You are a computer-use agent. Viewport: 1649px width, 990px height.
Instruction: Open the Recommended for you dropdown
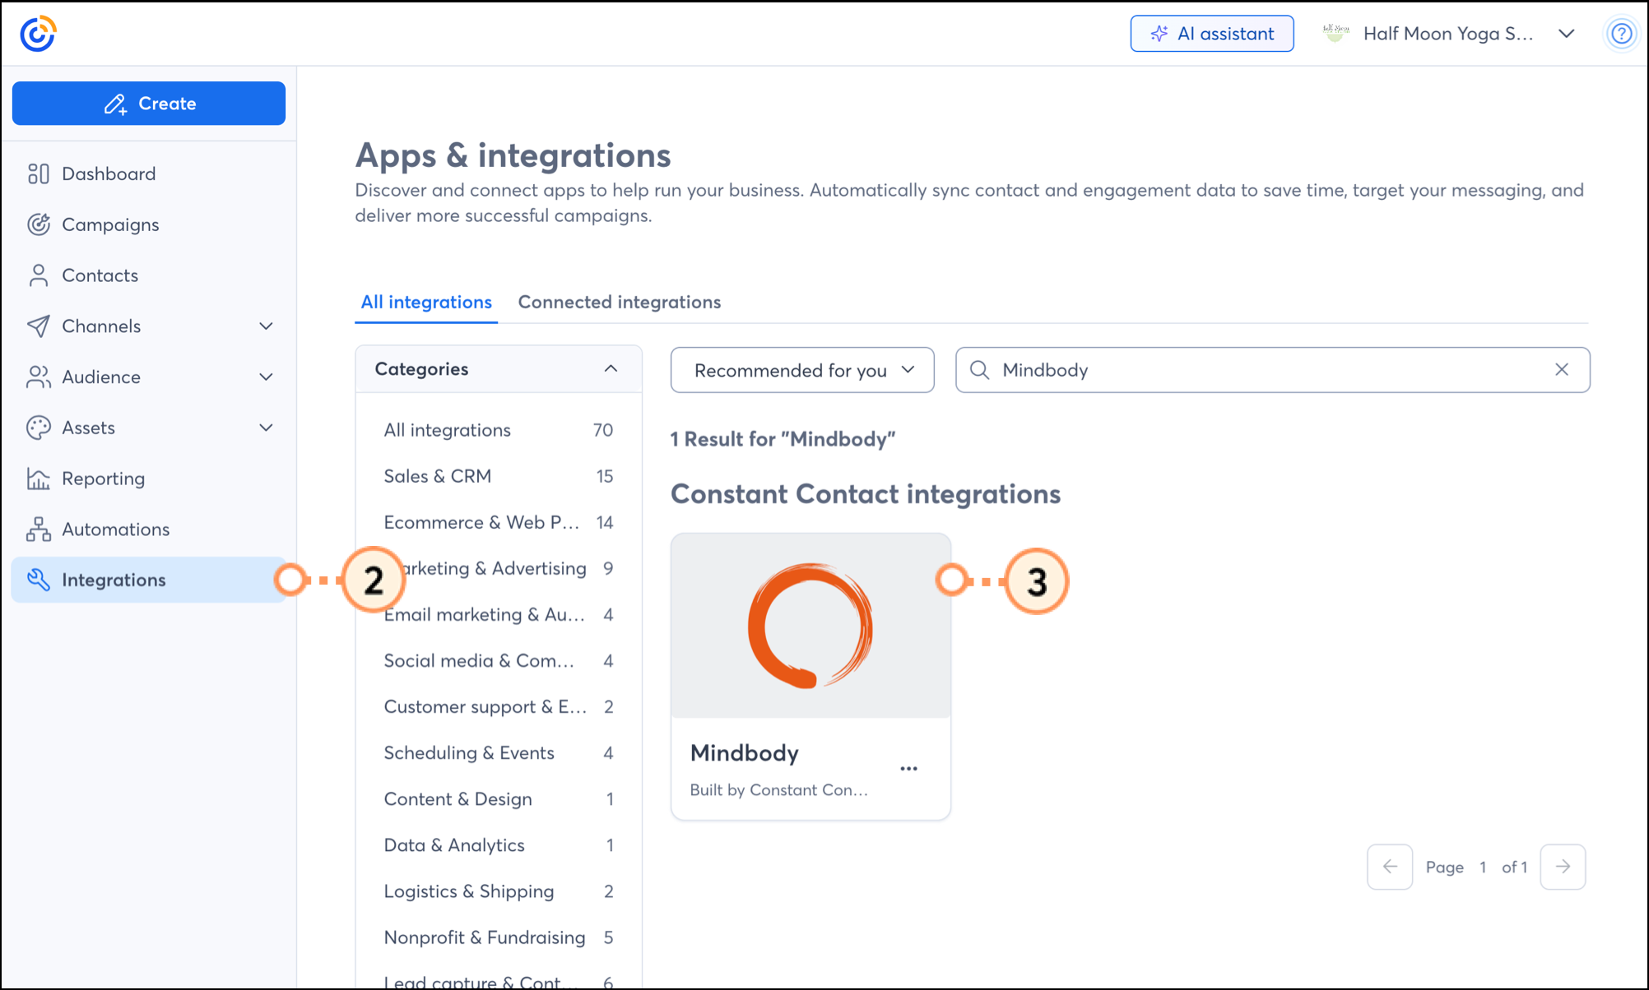(801, 370)
